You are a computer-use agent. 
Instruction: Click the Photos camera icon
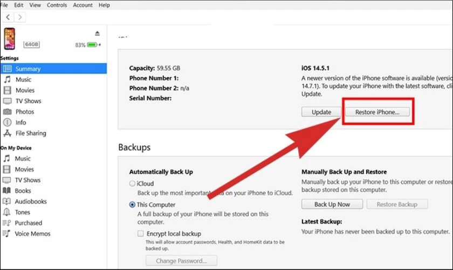click(7, 111)
